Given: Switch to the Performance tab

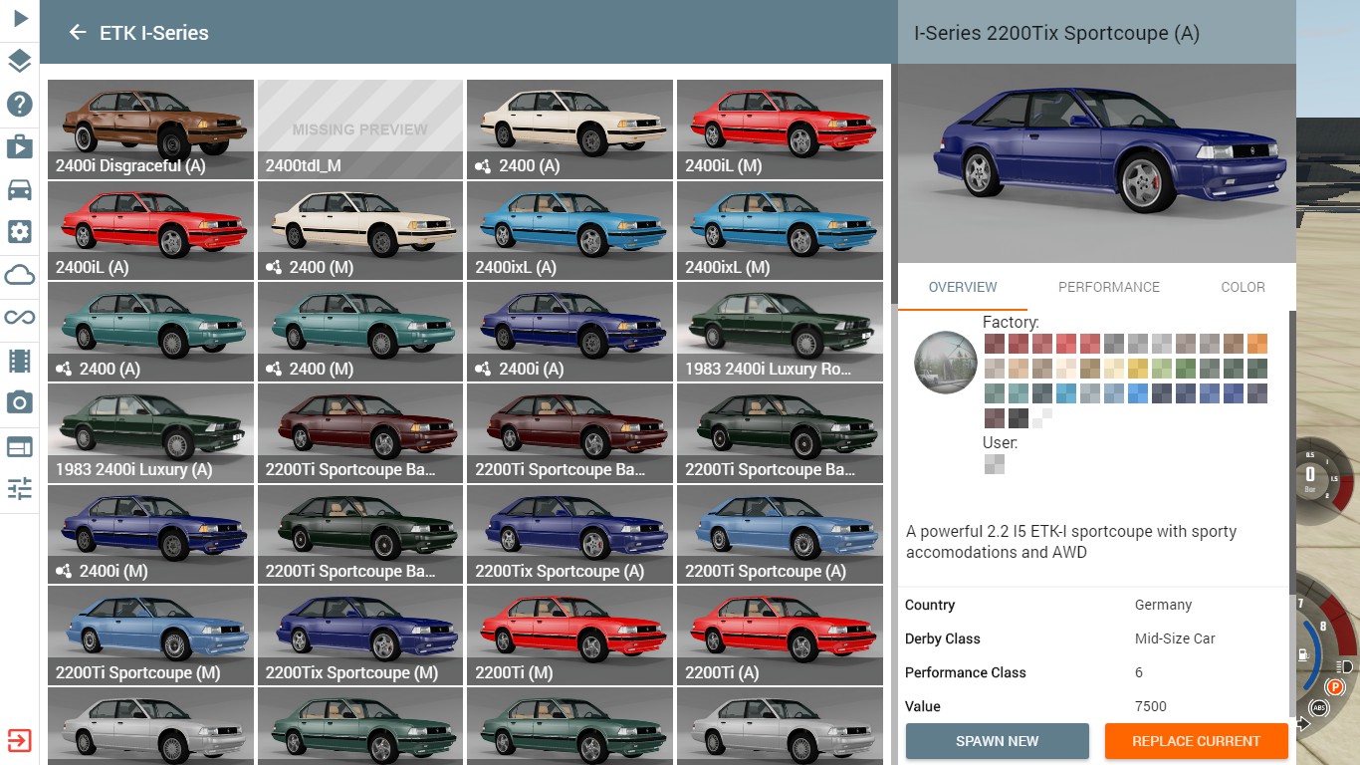Looking at the screenshot, I should (1108, 287).
